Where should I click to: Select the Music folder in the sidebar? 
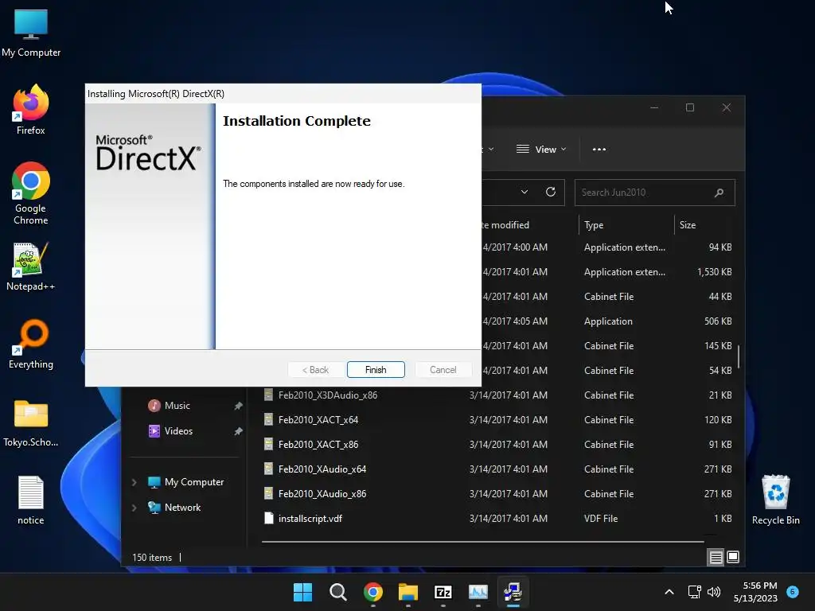(x=177, y=405)
